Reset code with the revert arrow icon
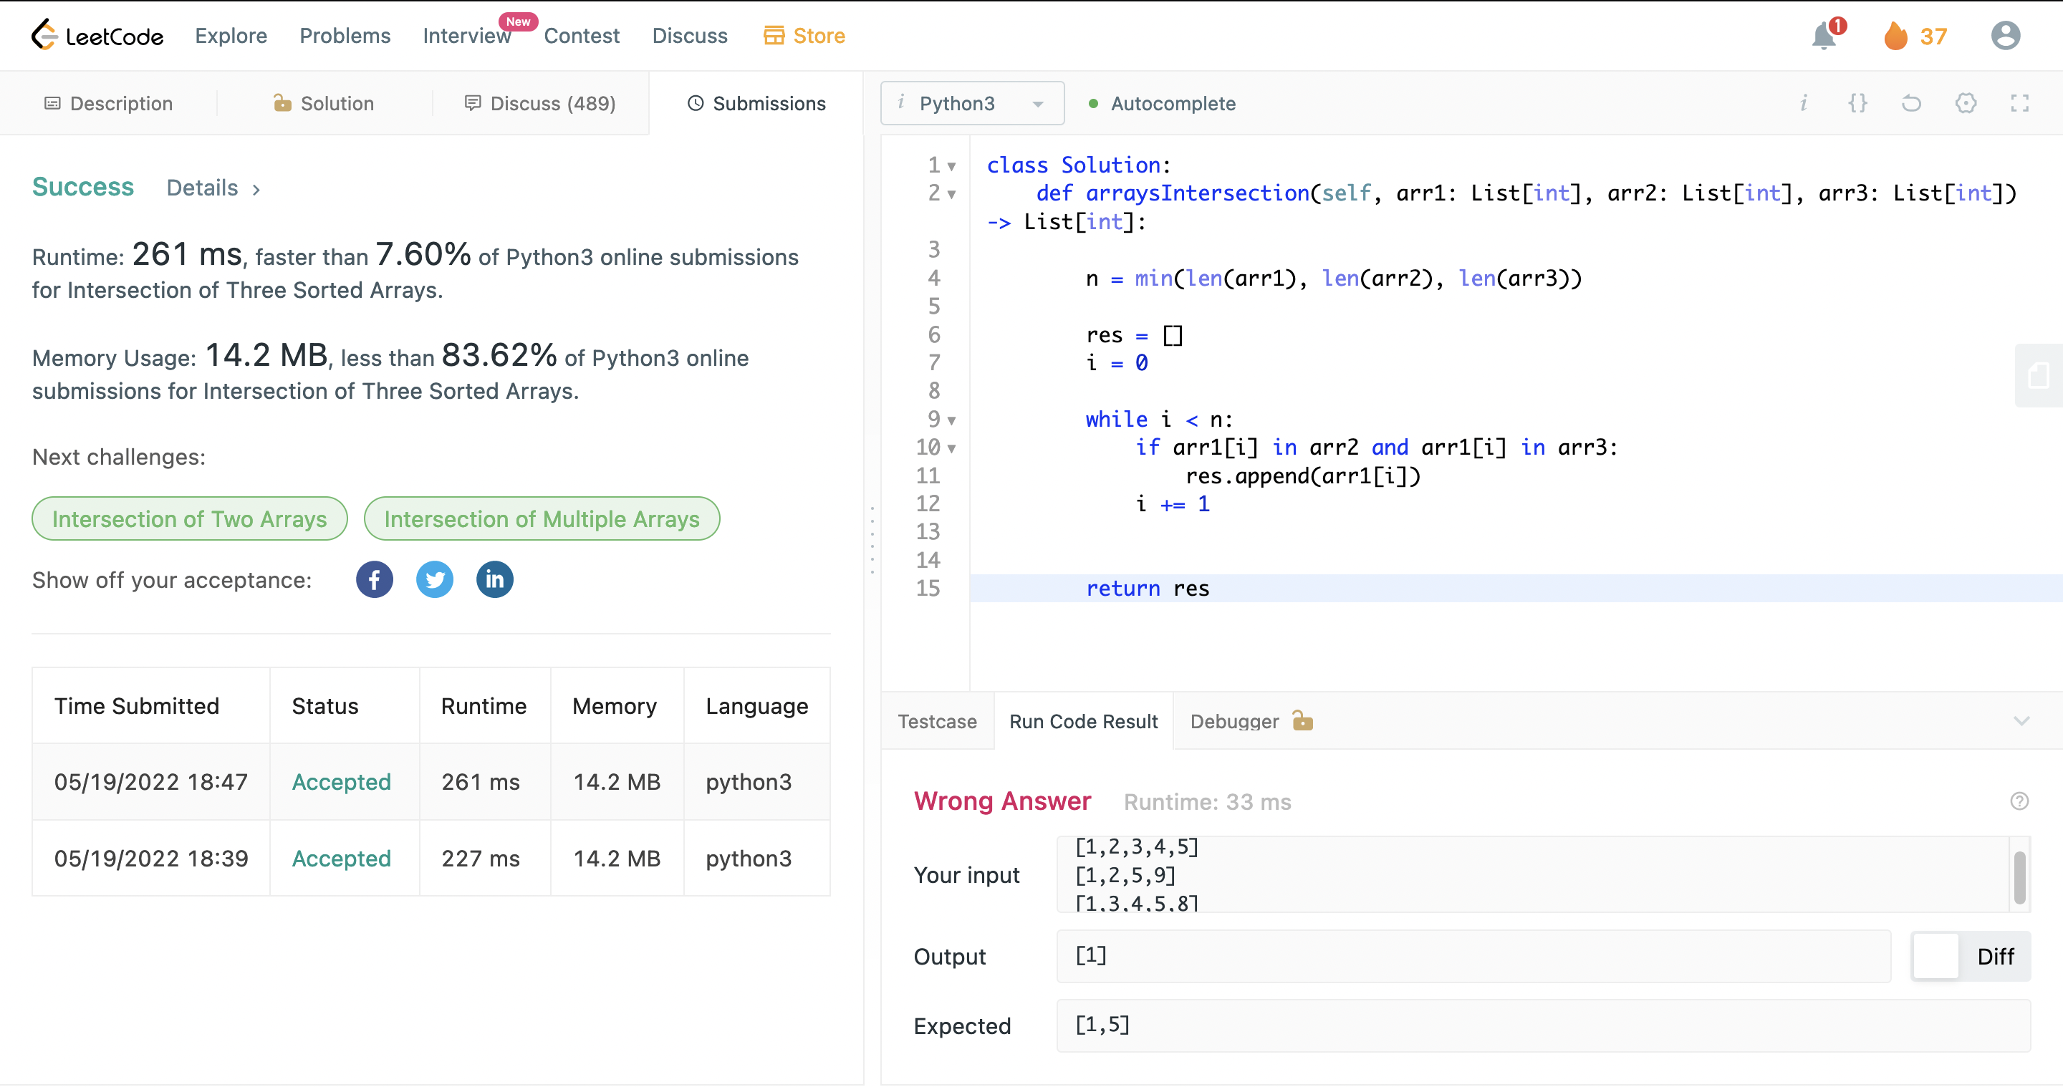 pos(1911,102)
